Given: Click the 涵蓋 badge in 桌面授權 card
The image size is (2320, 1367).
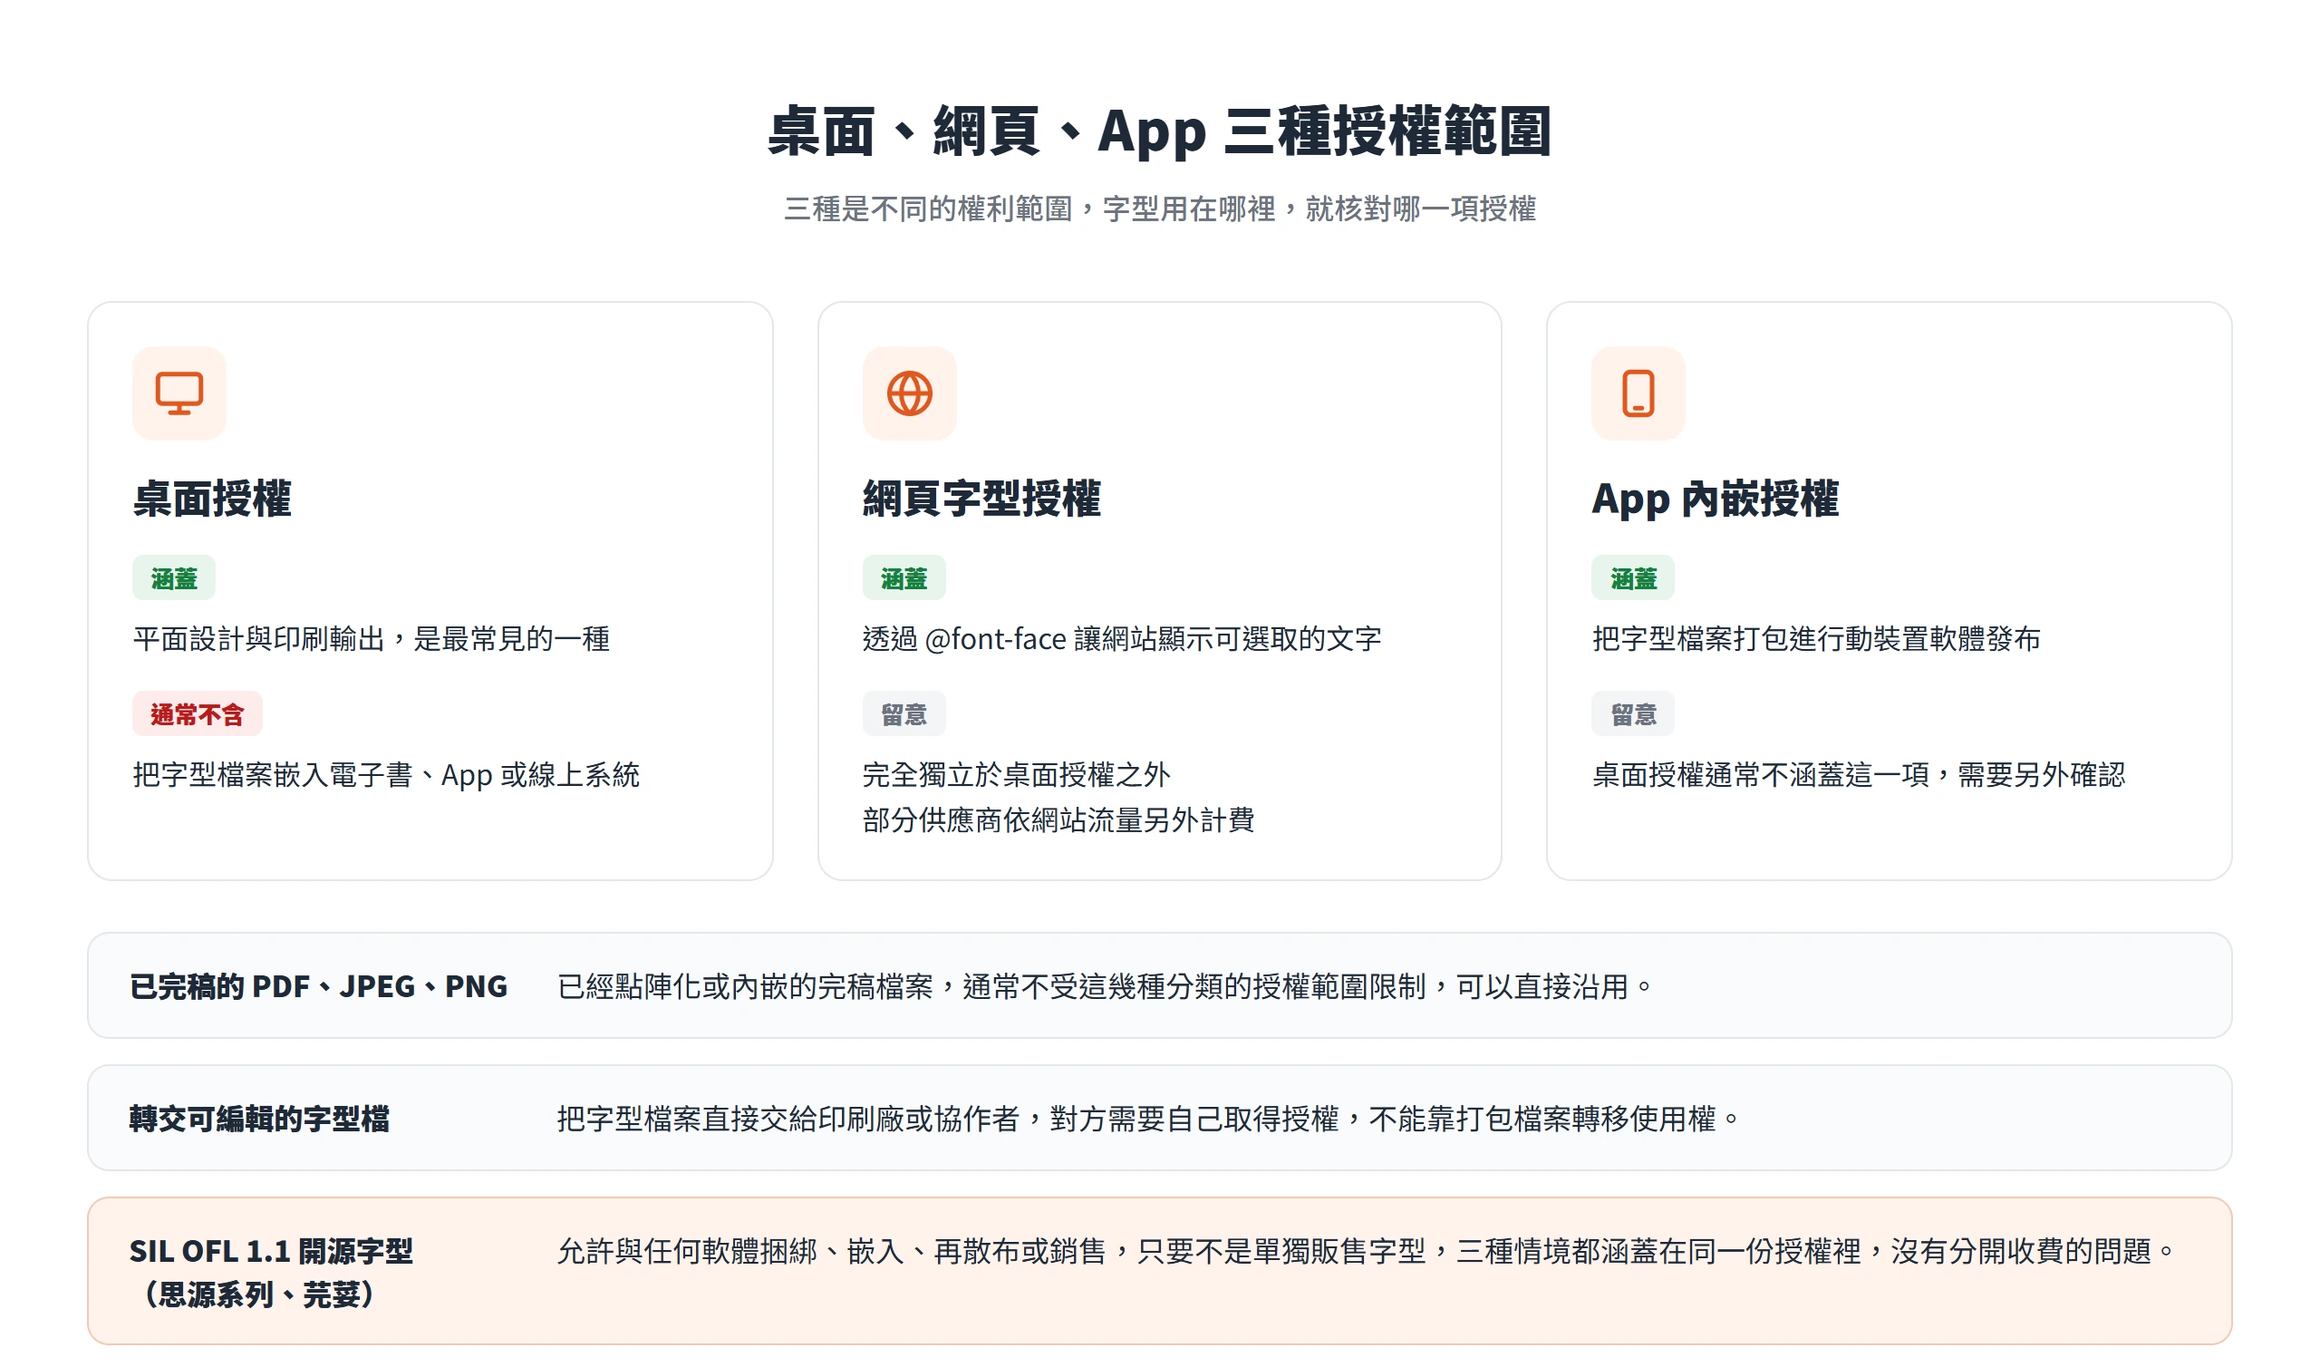Looking at the screenshot, I should tap(174, 578).
